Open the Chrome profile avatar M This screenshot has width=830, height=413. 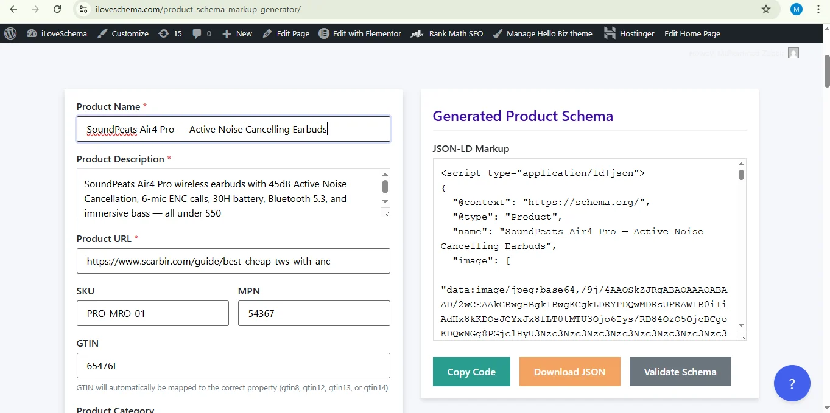coord(797,9)
